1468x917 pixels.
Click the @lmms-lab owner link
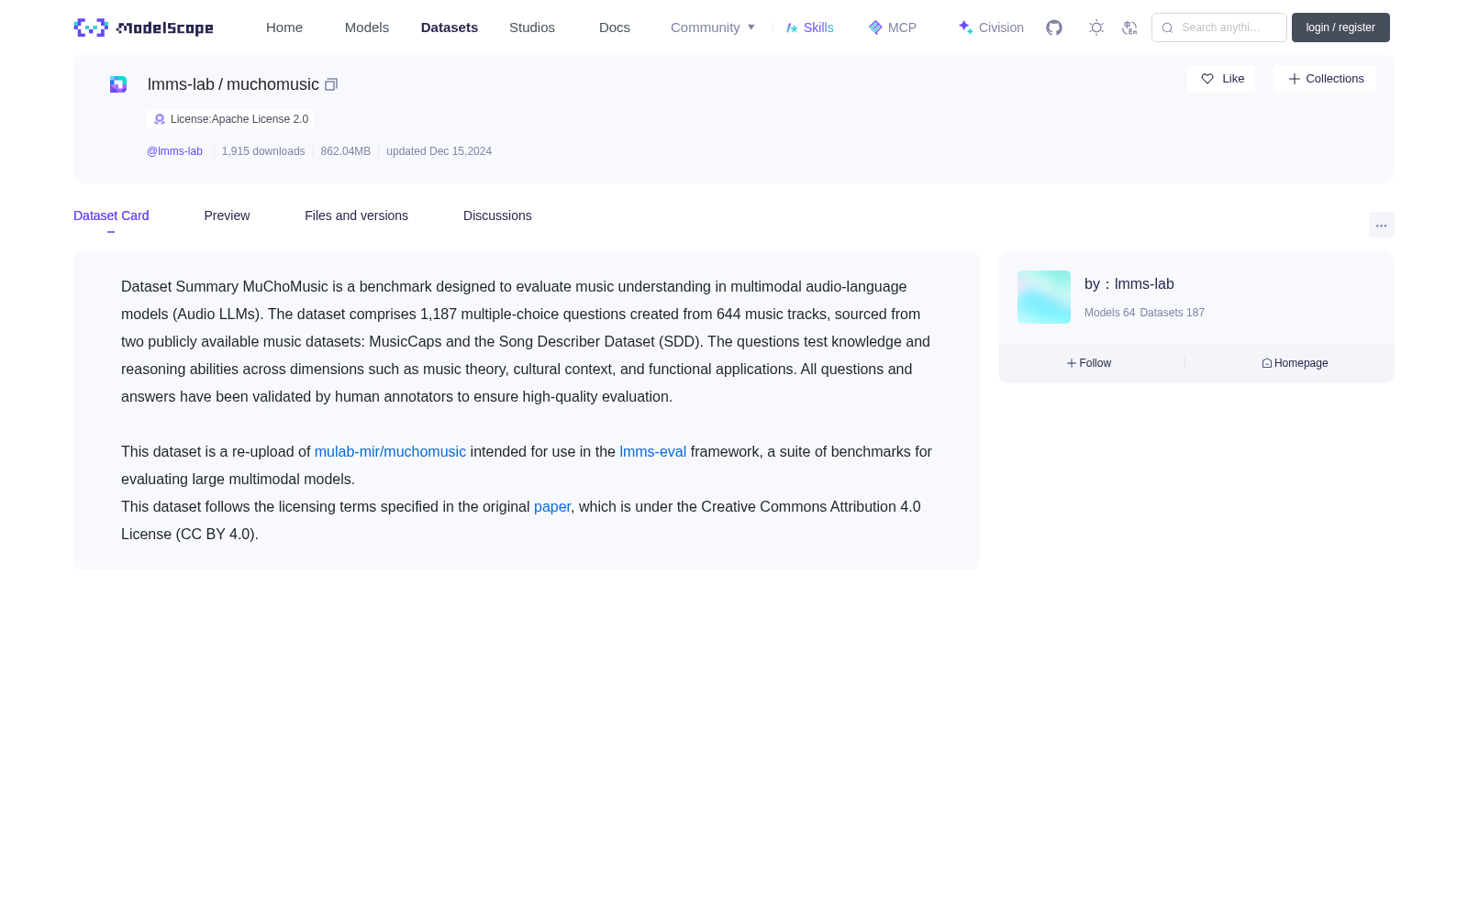(x=174, y=151)
